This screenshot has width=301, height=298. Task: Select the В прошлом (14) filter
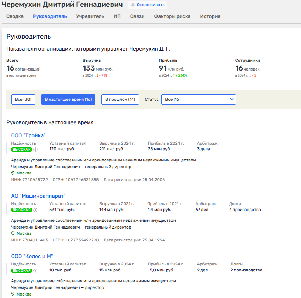click(x=120, y=100)
